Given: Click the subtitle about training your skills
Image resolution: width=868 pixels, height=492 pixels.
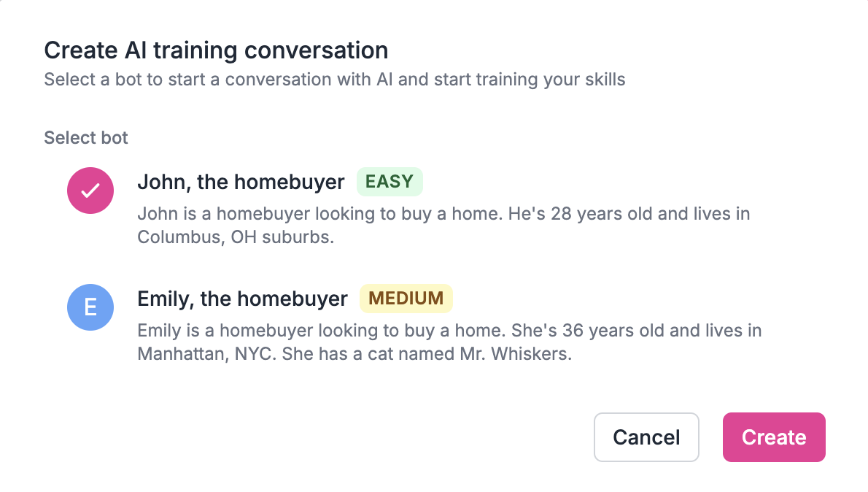Looking at the screenshot, I should point(335,79).
